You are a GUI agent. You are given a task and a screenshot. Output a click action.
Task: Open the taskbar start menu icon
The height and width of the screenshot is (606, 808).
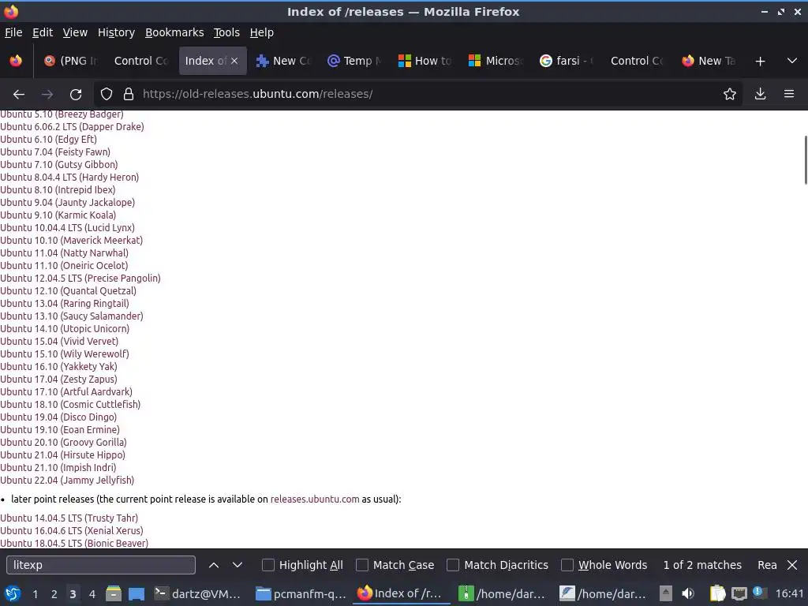pos(13,593)
